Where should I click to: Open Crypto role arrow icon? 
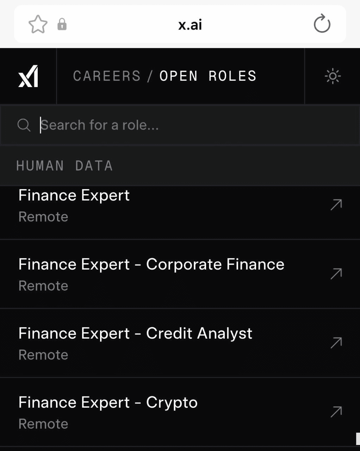[336, 412]
